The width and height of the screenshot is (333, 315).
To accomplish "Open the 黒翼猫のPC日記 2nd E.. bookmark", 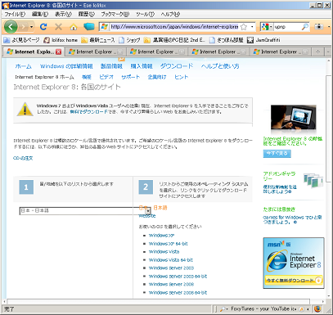I will (174, 40).
